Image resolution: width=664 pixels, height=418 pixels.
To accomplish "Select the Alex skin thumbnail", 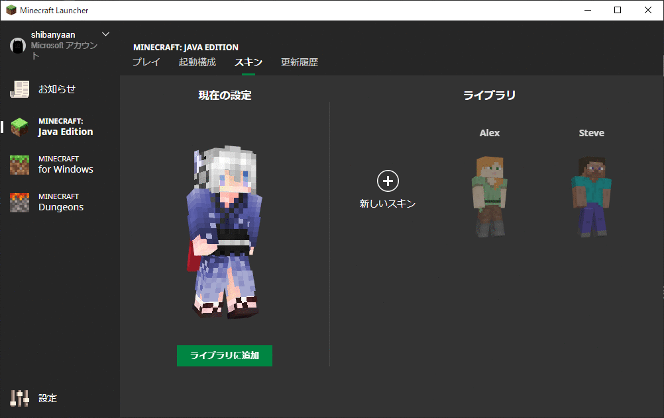I will [489, 194].
